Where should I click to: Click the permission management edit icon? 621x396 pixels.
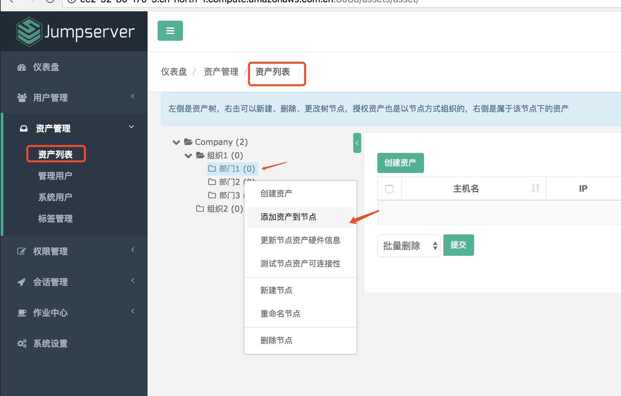tap(22, 251)
